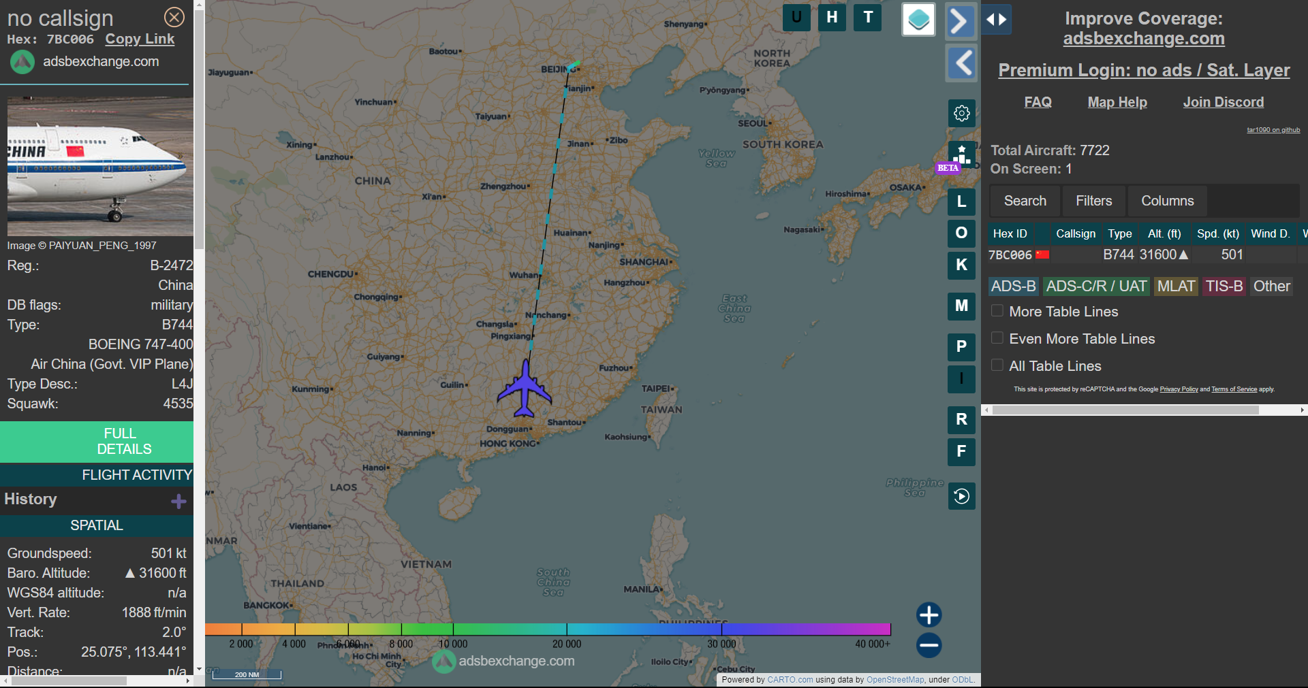Image resolution: width=1308 pixels, height=688 pixels.
Task: Toggle the ADS-B source filter
Action: 1013,286
